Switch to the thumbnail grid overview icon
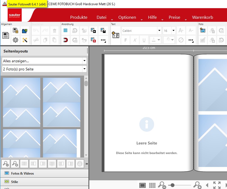Screen dimensions: 227x189 click(x=152, y=185)
